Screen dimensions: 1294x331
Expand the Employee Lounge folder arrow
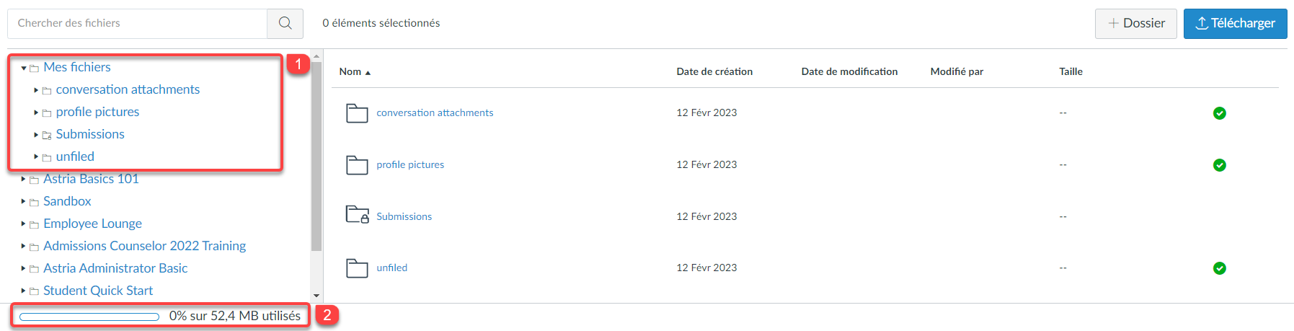[x=24, y=224]
